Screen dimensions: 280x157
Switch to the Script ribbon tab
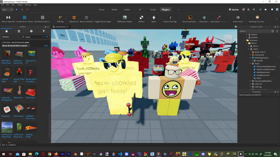coord(153,10)
